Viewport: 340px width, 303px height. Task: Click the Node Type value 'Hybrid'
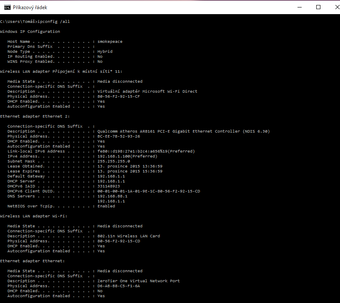(105, 52)
